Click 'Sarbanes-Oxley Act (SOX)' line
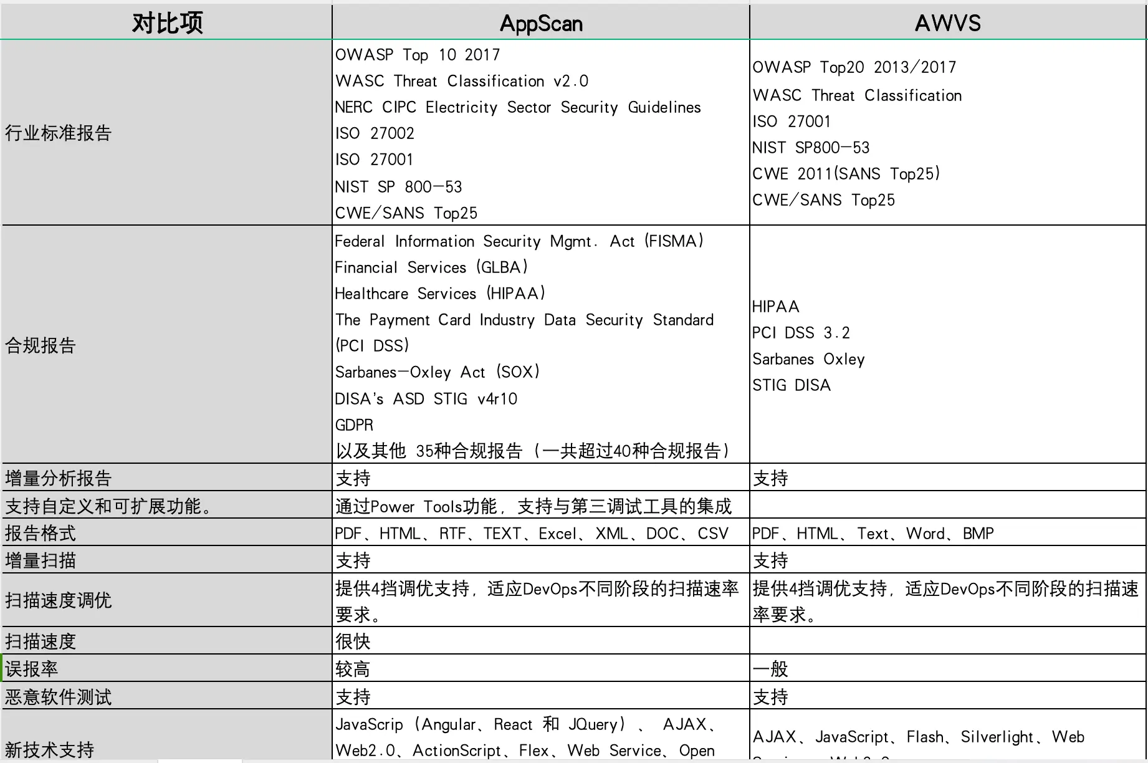 [438, 372]
